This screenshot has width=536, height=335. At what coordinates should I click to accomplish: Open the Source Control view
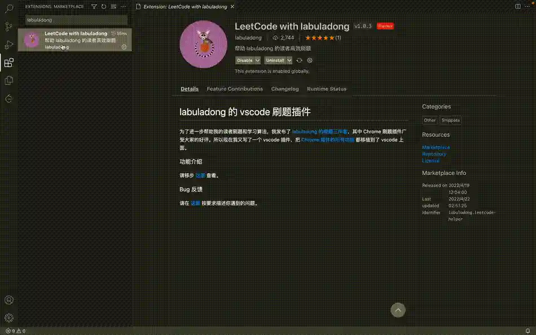(x=9, y=27)
